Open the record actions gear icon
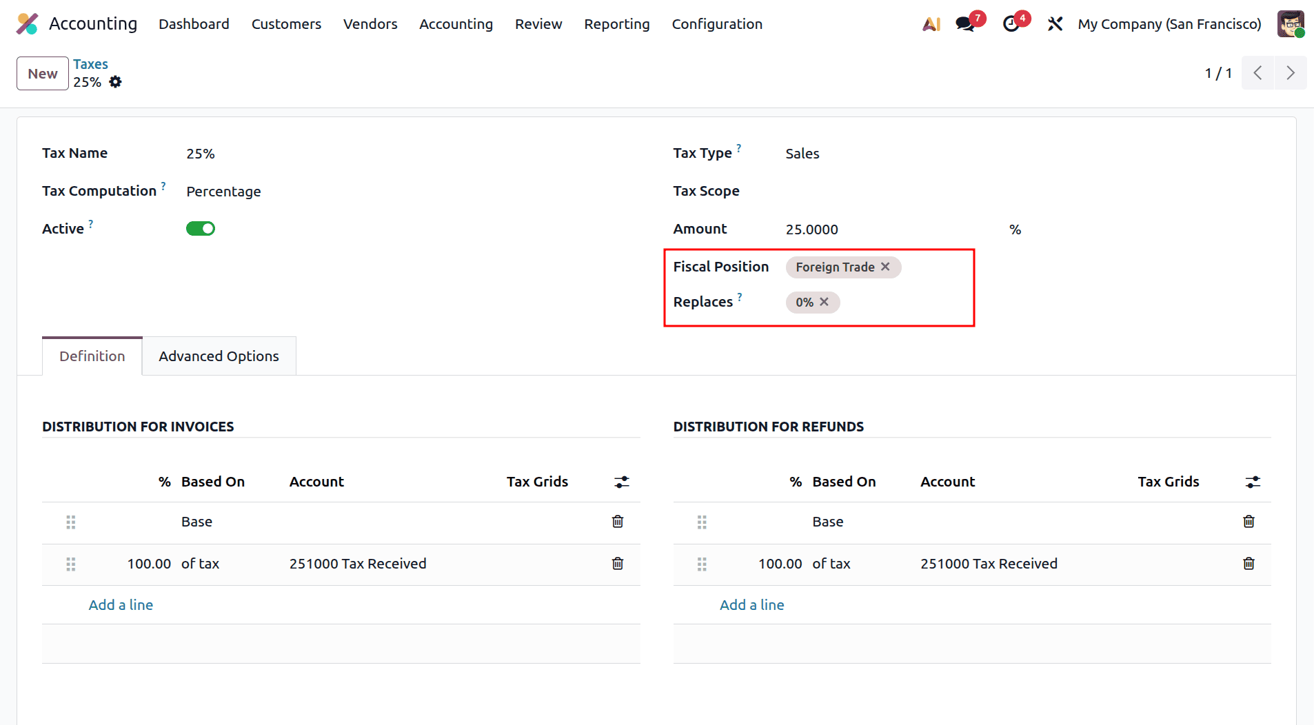Image resolution: width=1314 pixels, height=725 pixels. tap(115, 82)
